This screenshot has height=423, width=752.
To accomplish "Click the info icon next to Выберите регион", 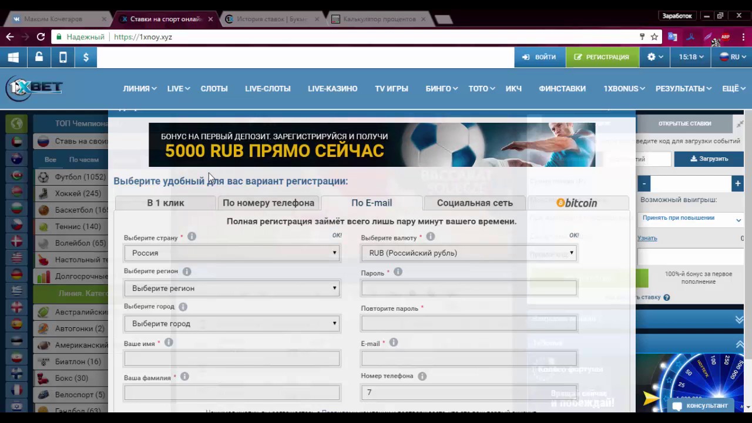I will click(187, 271).
